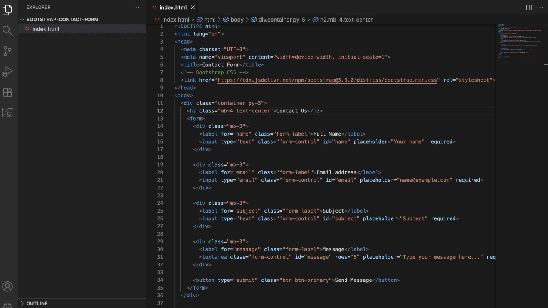Click the body breadcrumb item
The image size is (548, 308).
click(237, 20)
